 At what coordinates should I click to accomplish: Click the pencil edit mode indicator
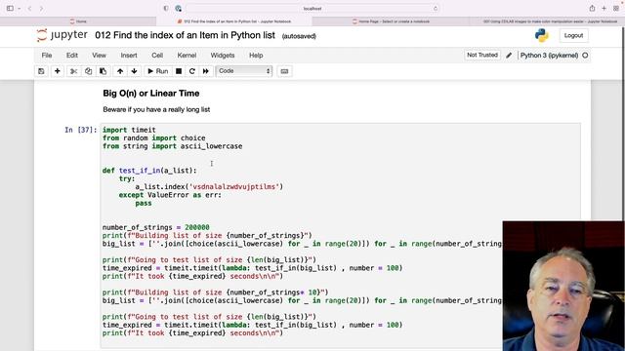509,56
